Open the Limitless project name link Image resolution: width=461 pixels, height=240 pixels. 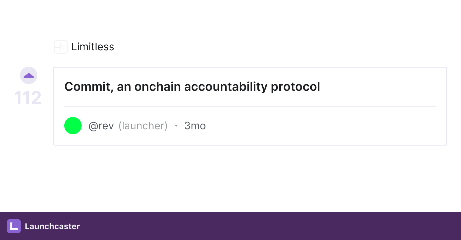93,47
